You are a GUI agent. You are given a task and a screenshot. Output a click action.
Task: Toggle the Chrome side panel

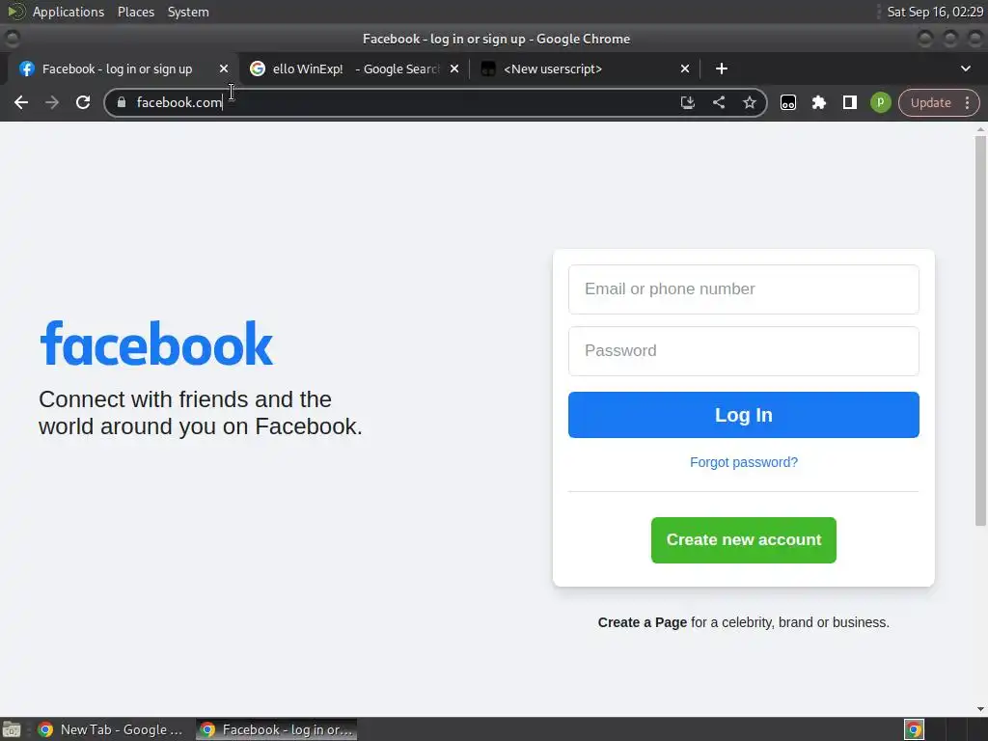(x=849, y=102)
